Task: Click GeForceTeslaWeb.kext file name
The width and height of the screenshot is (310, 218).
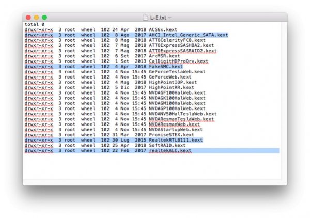Action: 177,72
